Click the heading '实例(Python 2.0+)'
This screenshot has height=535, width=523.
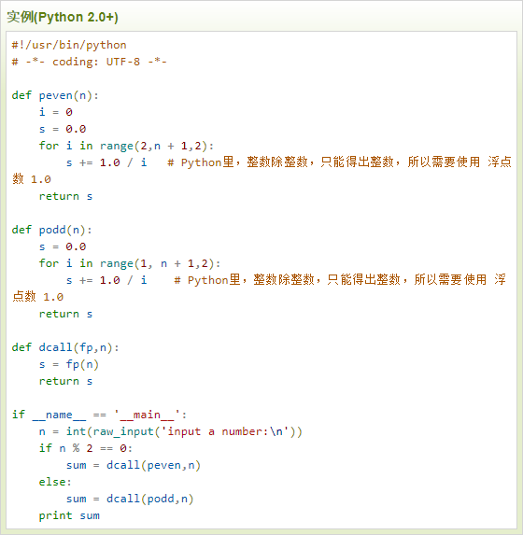coord(63,17)
